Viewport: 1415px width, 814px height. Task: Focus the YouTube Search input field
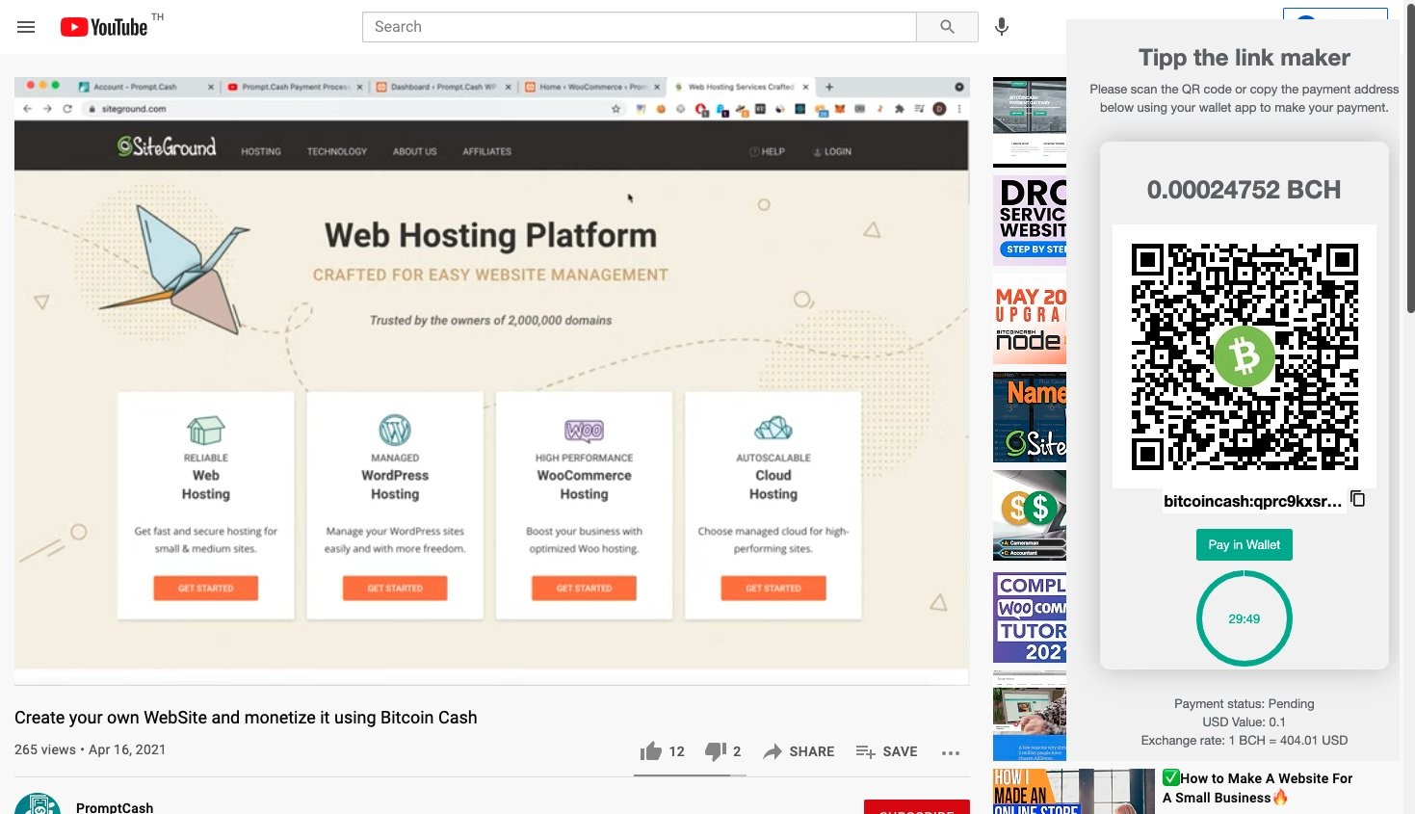(640, 27)
